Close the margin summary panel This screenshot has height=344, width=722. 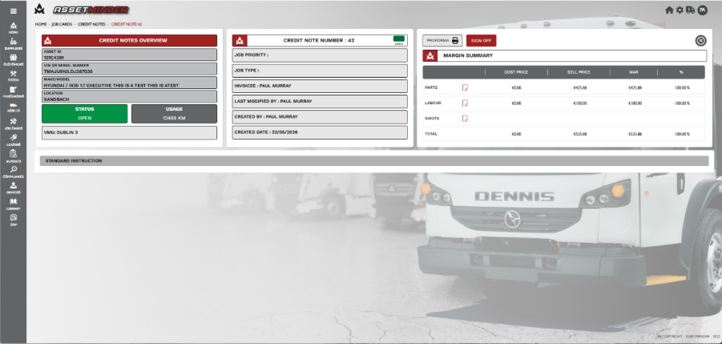click(700, 41)
